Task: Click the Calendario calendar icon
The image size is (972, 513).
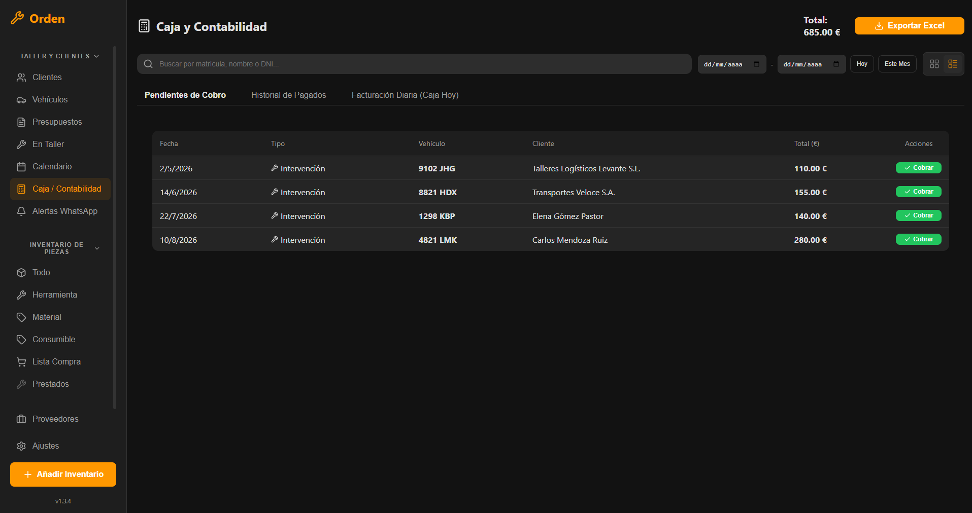Action: (x=21, y=167)
